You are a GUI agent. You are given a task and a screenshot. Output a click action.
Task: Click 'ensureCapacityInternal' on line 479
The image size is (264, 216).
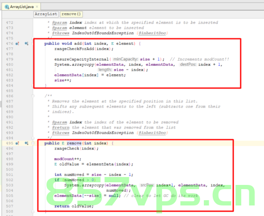(x=81, y=59)
